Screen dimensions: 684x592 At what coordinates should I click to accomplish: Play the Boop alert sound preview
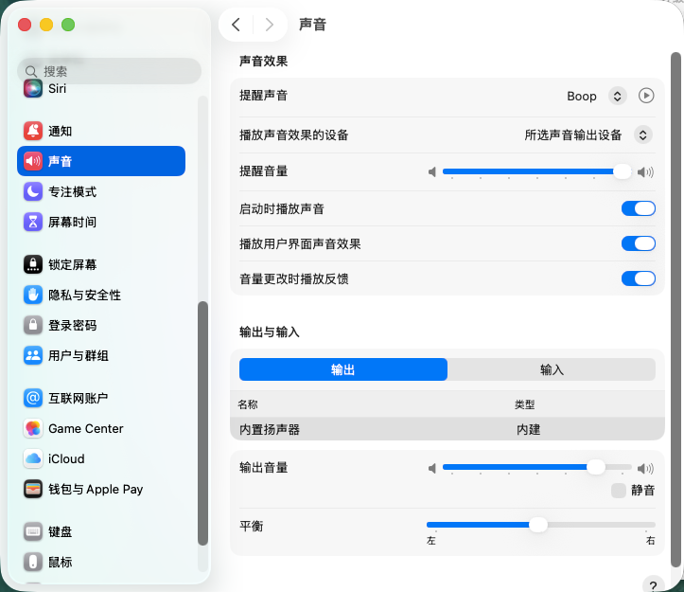(646, 96)
